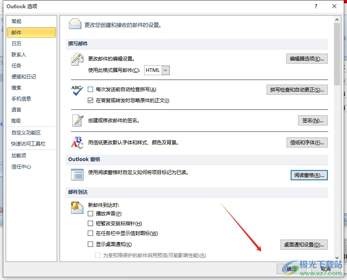The image size is (347, 280).
Task: Click the compose-mail pencil icon
Action: tap(77, 59)
